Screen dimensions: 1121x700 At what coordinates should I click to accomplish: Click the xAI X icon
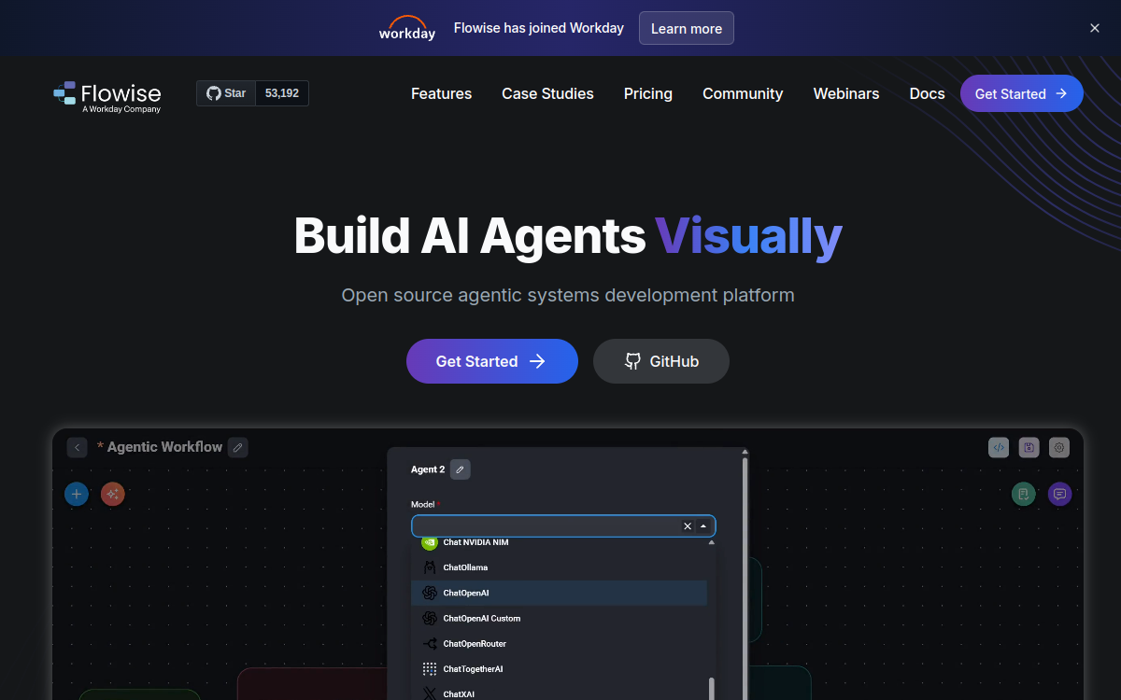[x=430, y=693]
